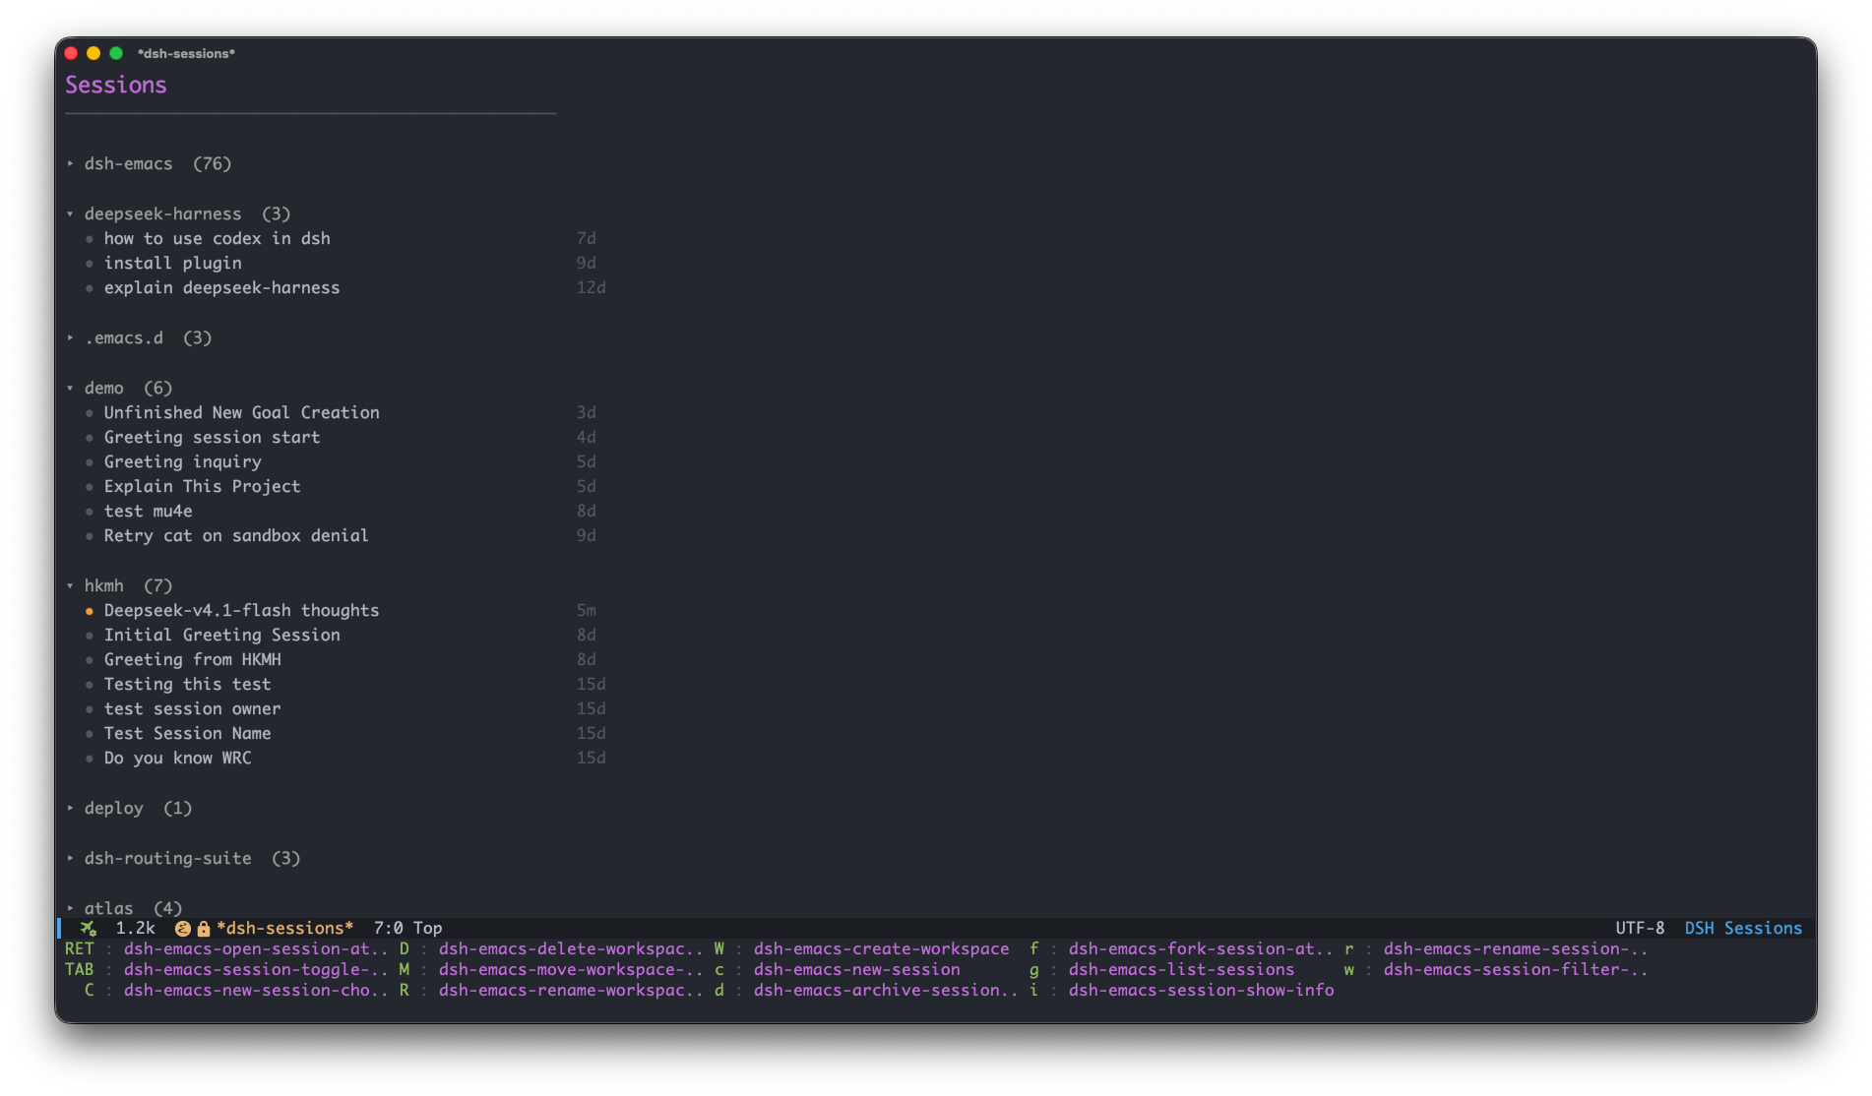This screenshot has width=1872, height=1096.
Task: Expand the atlas (4) workspace
Action: [x=71, y=908]
